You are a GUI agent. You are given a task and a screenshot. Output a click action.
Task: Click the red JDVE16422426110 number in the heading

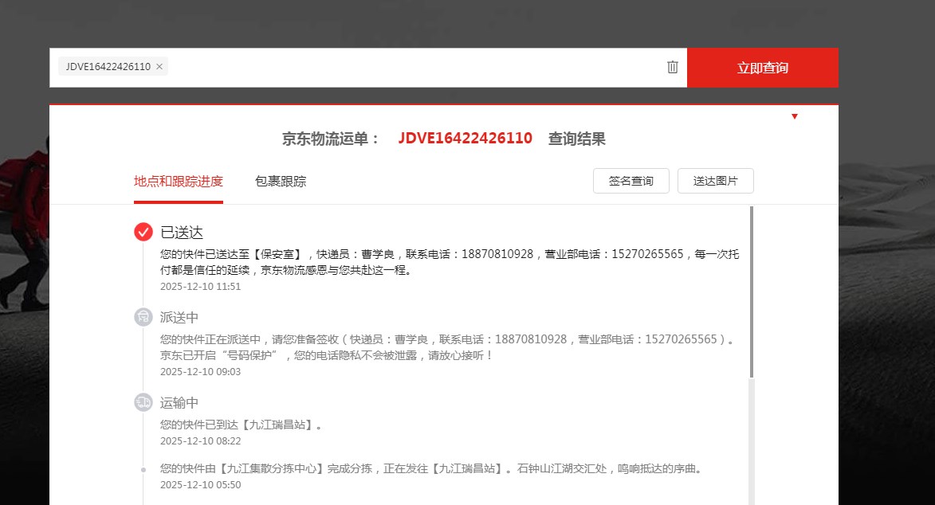click(x=465, y=139)
